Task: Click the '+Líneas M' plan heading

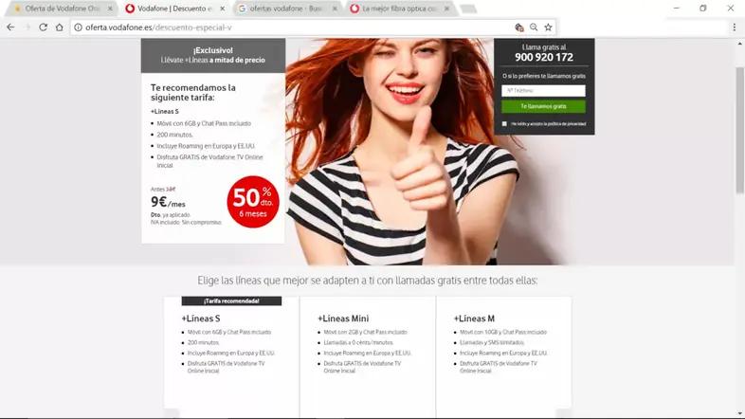Action: (474, 319)
